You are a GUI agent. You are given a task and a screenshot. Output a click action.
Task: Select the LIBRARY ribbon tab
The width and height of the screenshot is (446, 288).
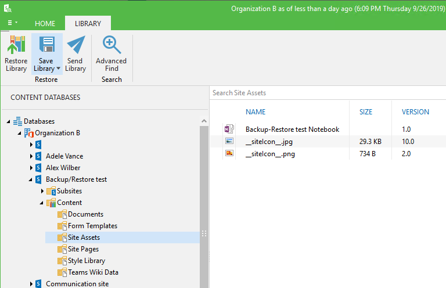[x=88, y=24]
